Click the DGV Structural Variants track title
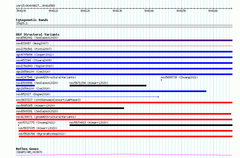Image resolution: width=240 pixels, height=158 pixels. (38, 34)
